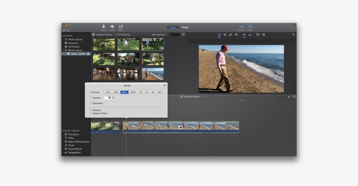Screen dimensions: 358x186
Task: Click the timeline appearance settings icon
Action: (294, 96)
